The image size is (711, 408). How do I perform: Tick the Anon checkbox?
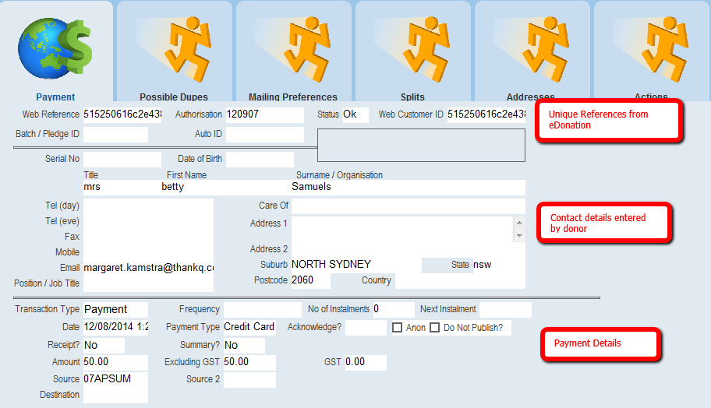coord(397,328)
